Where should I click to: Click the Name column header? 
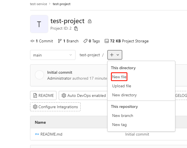[x=40, y=122]
